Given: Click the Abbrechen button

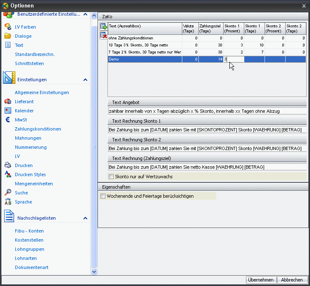Looking at the screenshot, I should pyautogui.click(x=292, y=280).
